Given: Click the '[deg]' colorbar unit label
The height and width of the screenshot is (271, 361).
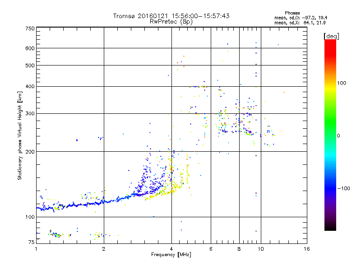Looking at the screenshot, I should point(331,36).
